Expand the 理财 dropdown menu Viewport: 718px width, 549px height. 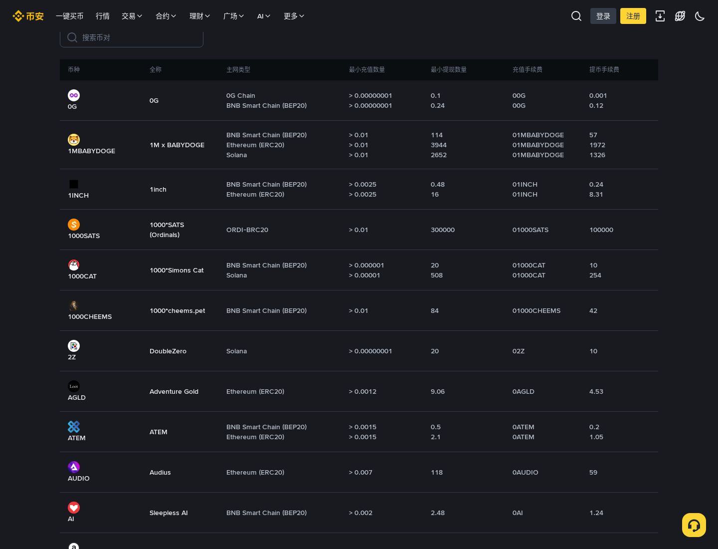(200, 16)
